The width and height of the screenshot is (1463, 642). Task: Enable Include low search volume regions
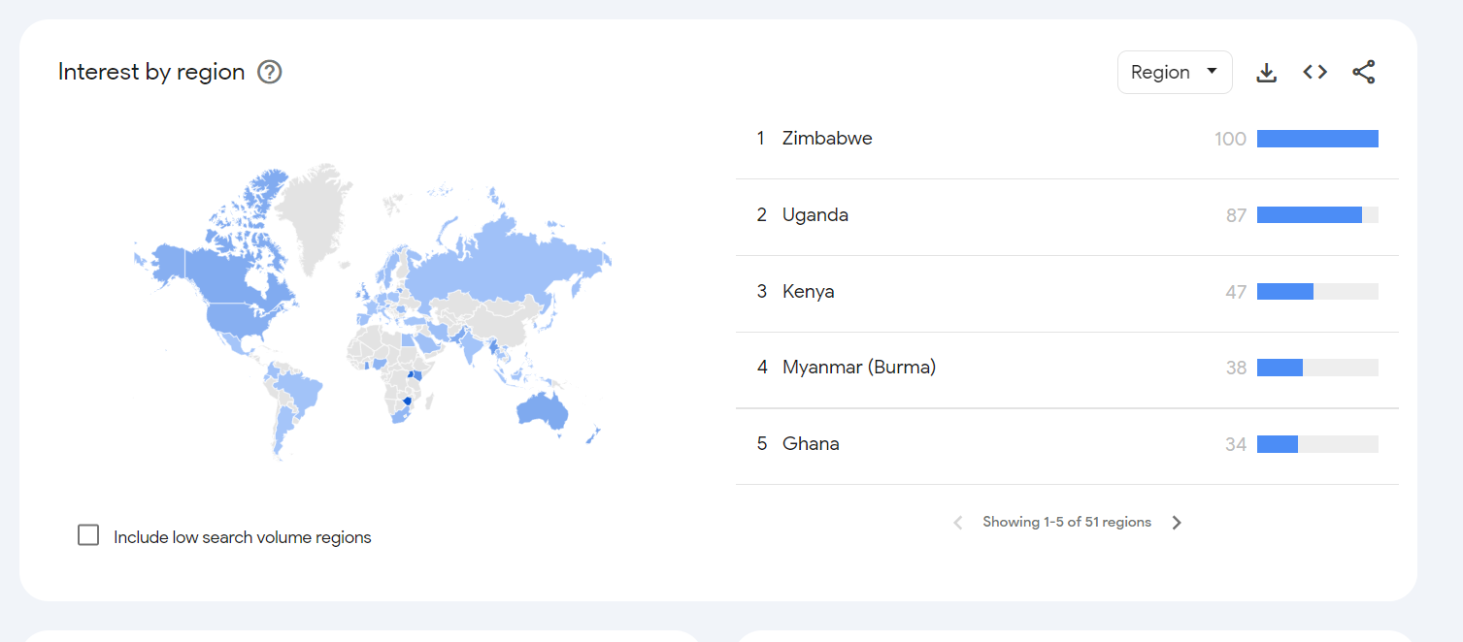point(88,535)
